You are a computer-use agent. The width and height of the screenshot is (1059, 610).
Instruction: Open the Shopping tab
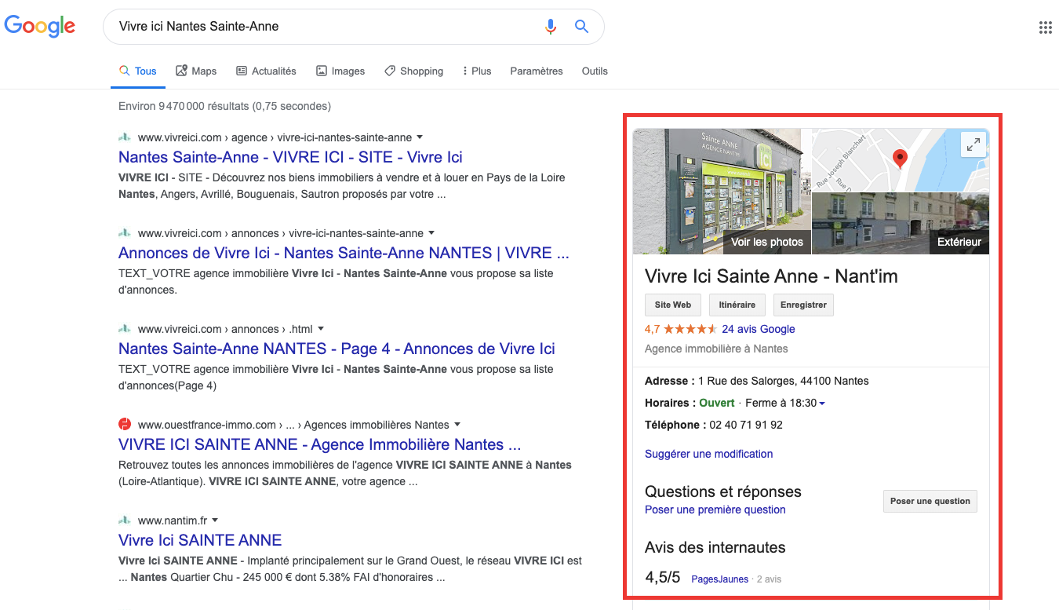413,71
